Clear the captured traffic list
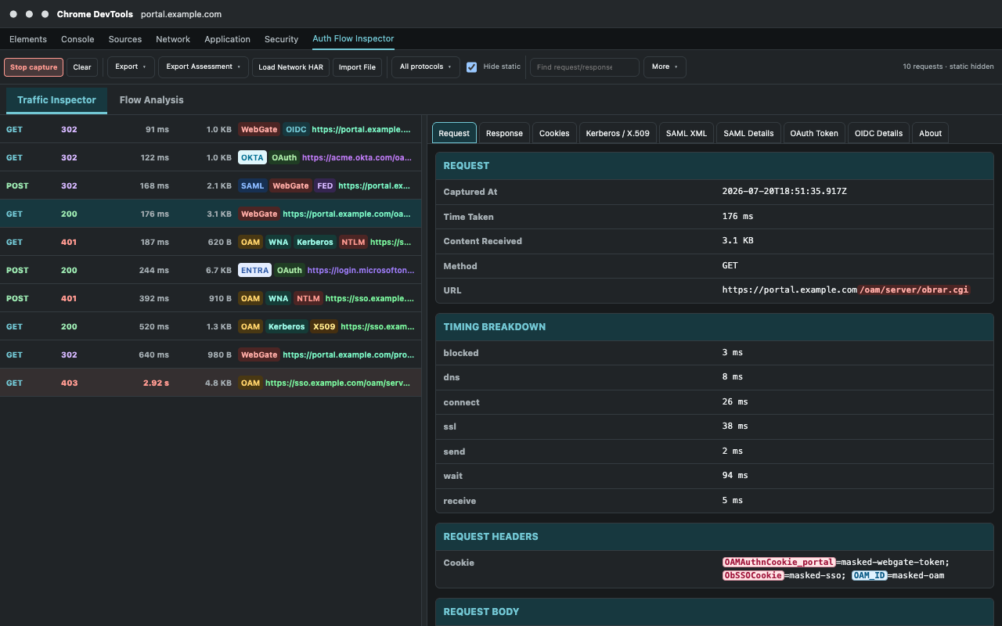 82,67
